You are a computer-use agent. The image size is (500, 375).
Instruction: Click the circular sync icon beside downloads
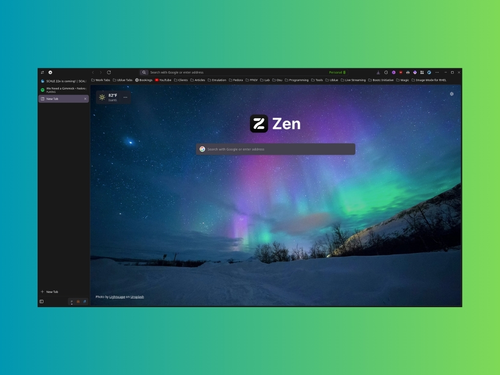(386, 72)
